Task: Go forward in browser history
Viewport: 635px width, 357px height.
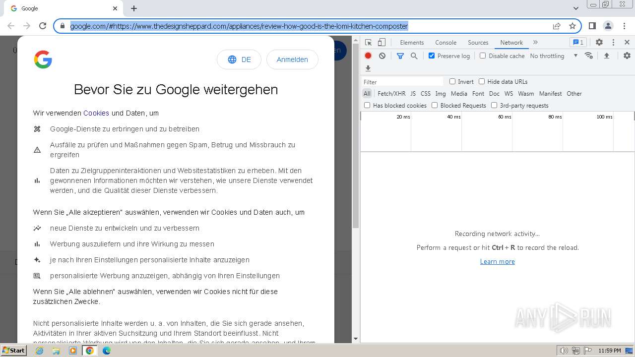Action: (x=27, y=26)
